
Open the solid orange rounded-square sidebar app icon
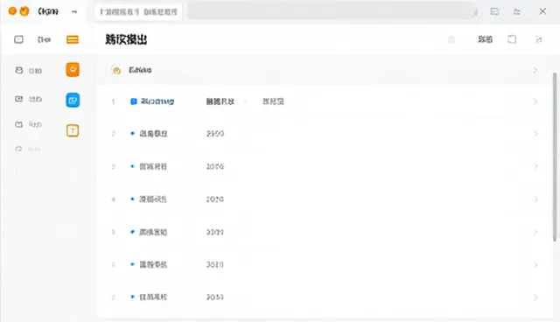click(x=73, y=70)
